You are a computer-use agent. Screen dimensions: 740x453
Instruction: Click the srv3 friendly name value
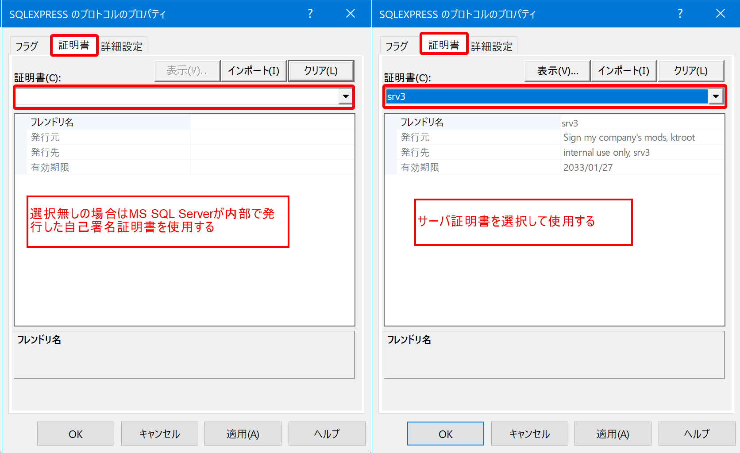[570, 123]
